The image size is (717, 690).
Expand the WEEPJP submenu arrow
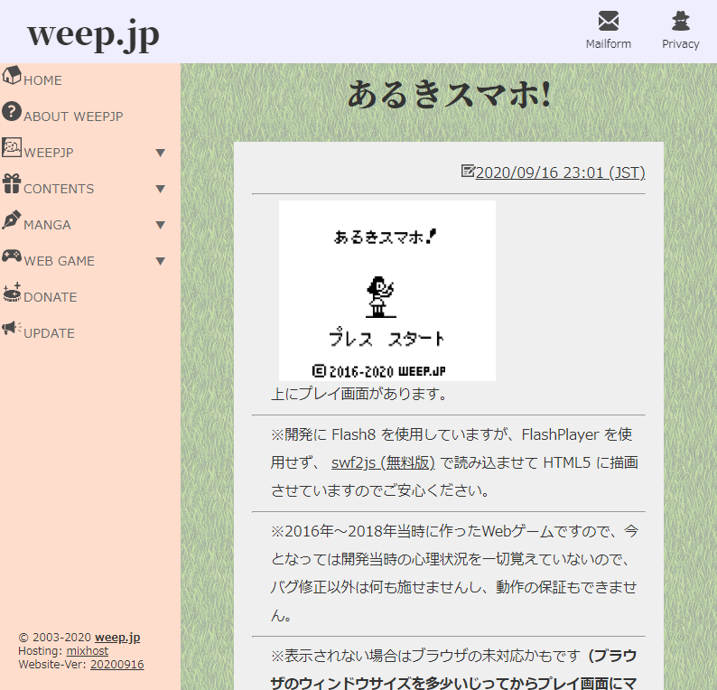pos(160,153)
